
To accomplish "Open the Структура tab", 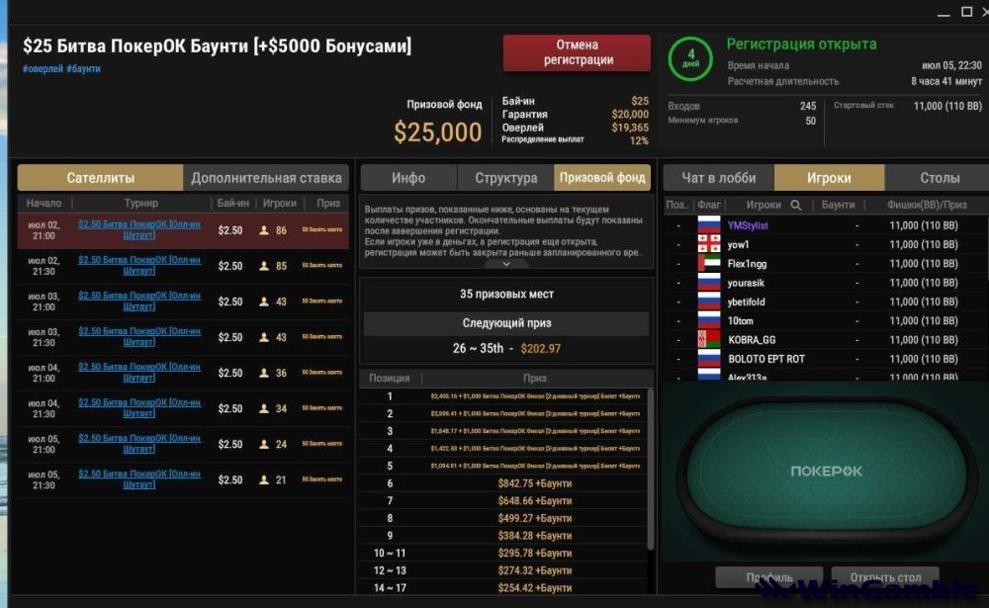I will [x=505, y=178].
